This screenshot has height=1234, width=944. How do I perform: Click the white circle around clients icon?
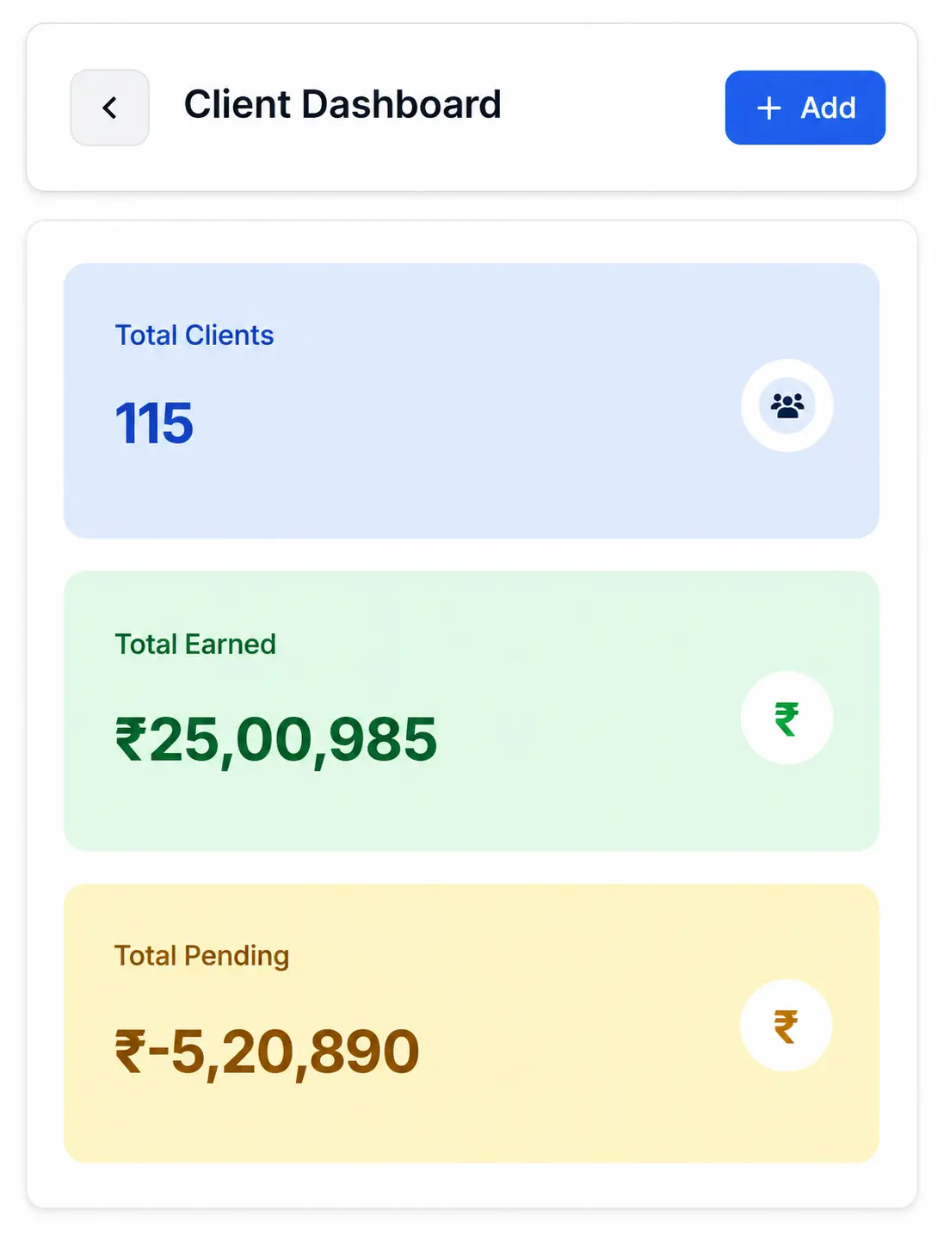click(787, 405)
